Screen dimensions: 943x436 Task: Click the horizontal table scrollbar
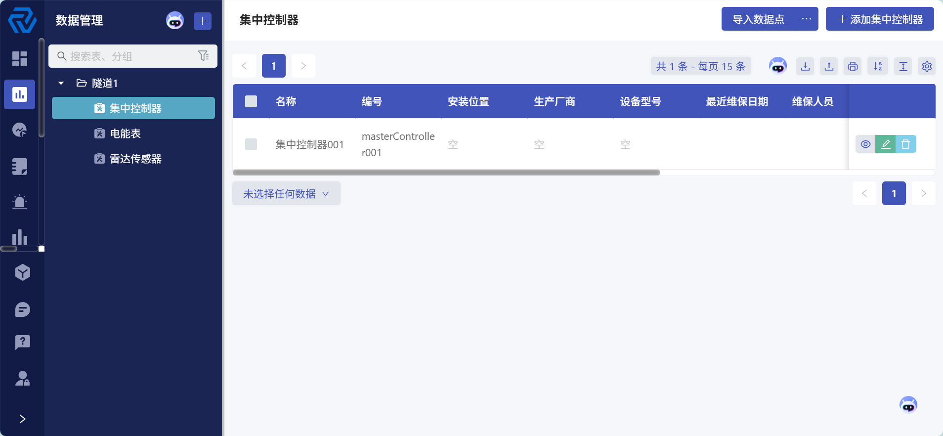click(446, 173)
